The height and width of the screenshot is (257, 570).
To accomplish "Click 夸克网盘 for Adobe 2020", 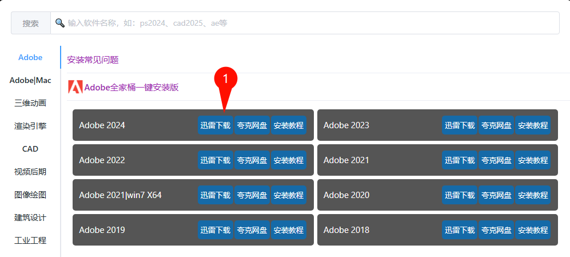I will pyautogui.click(x=496, y=195).
